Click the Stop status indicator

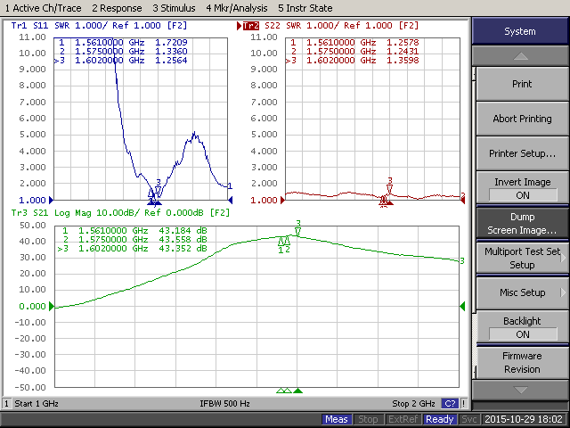click(x=368, y=419)
